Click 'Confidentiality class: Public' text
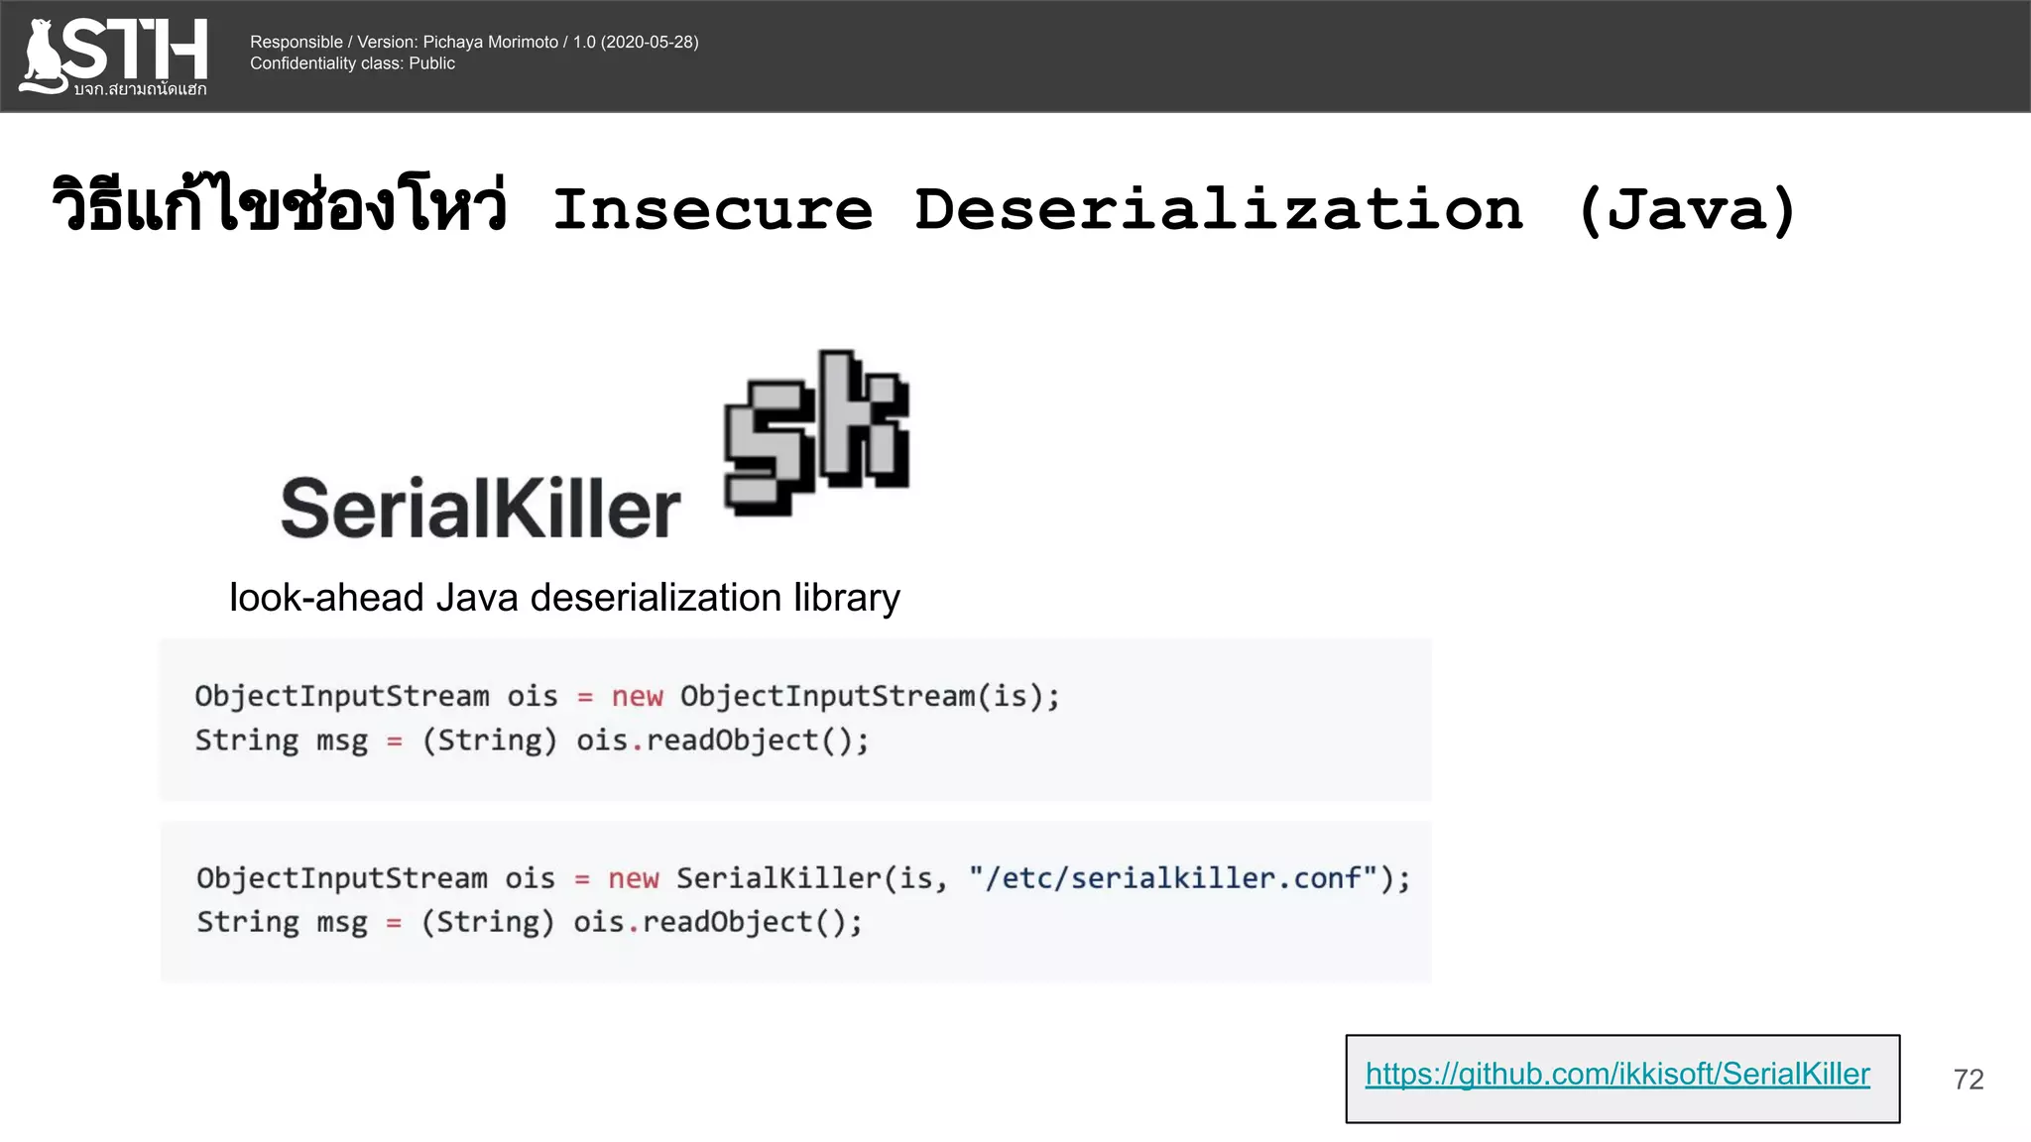This screenshot has width=2031, height=1142. [352, 63]
